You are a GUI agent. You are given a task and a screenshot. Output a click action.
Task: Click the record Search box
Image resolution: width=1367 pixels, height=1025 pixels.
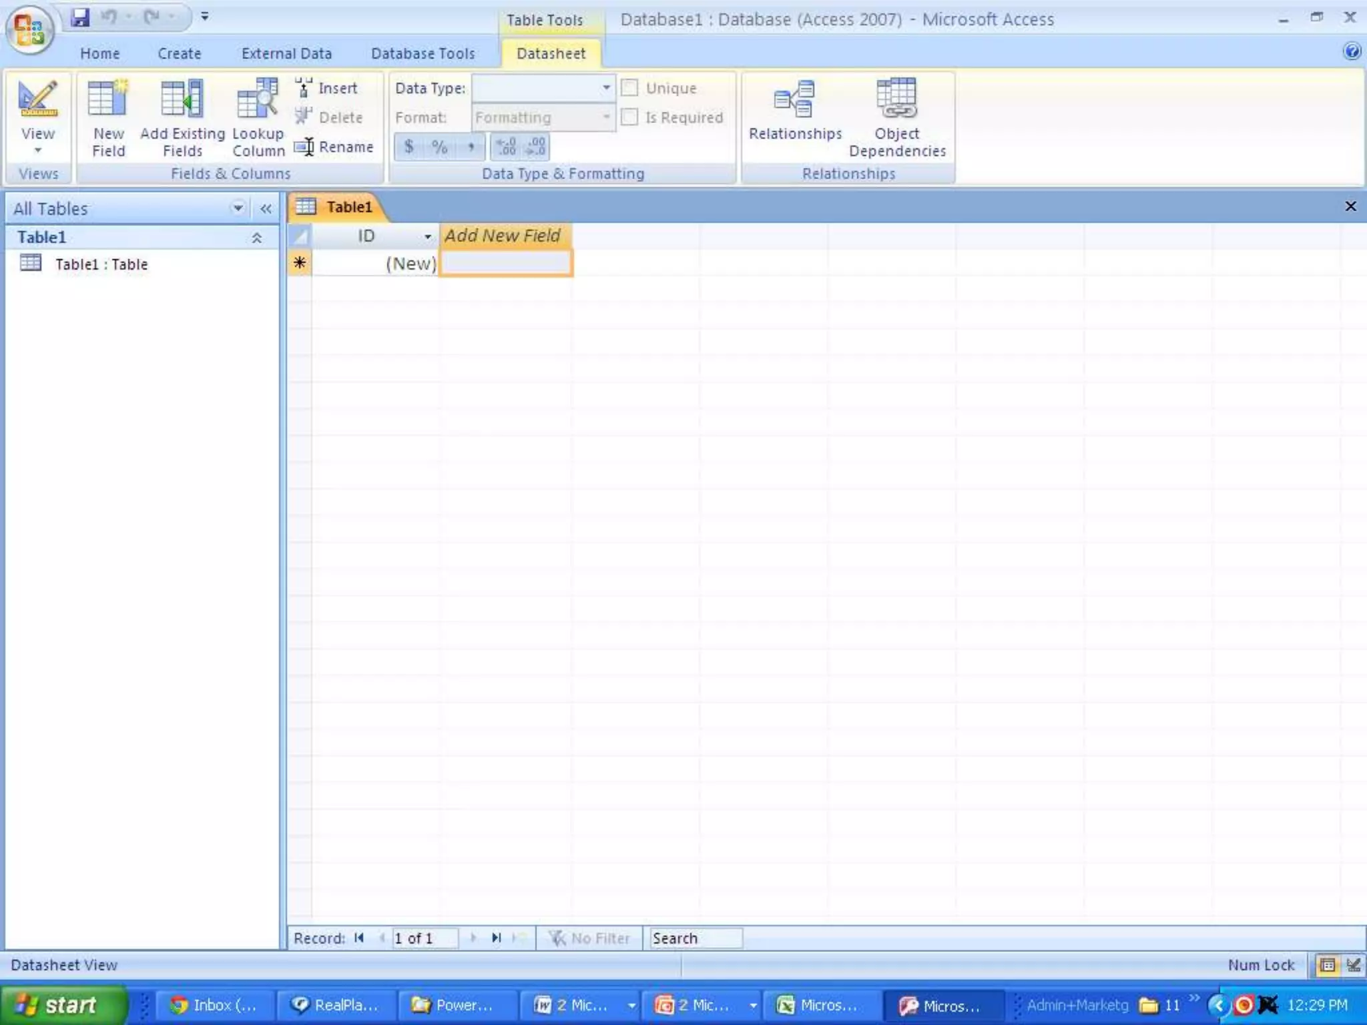695,938
